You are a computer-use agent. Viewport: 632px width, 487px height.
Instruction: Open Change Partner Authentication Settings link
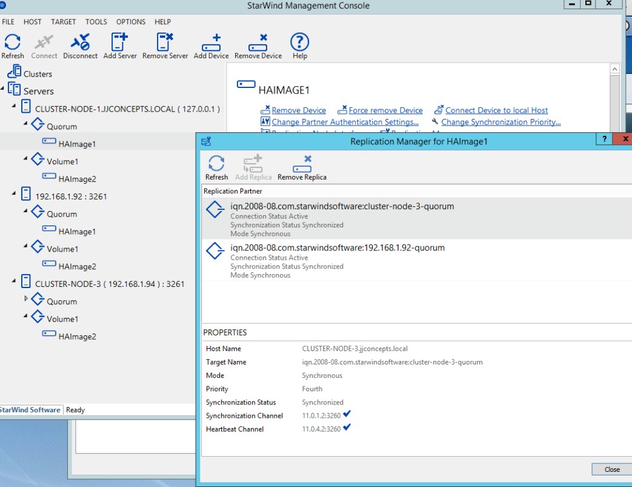345,122
